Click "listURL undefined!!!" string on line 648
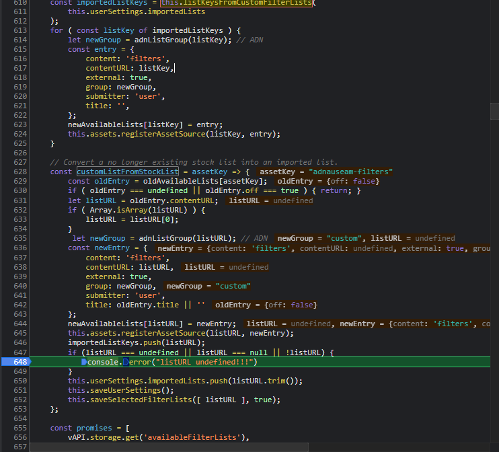499x452 pixels. (204, 362)
